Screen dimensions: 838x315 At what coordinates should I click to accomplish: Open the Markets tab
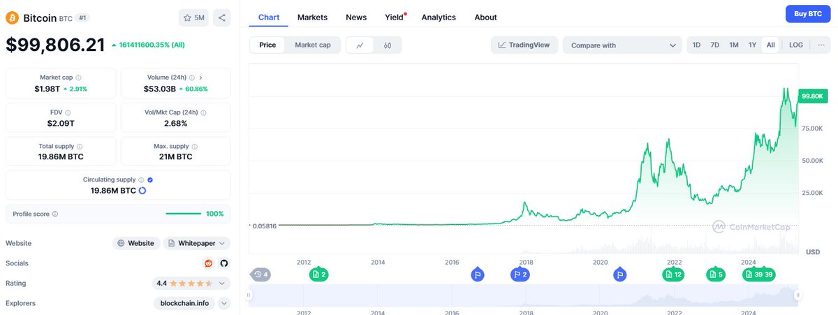[x=312, y=17]
